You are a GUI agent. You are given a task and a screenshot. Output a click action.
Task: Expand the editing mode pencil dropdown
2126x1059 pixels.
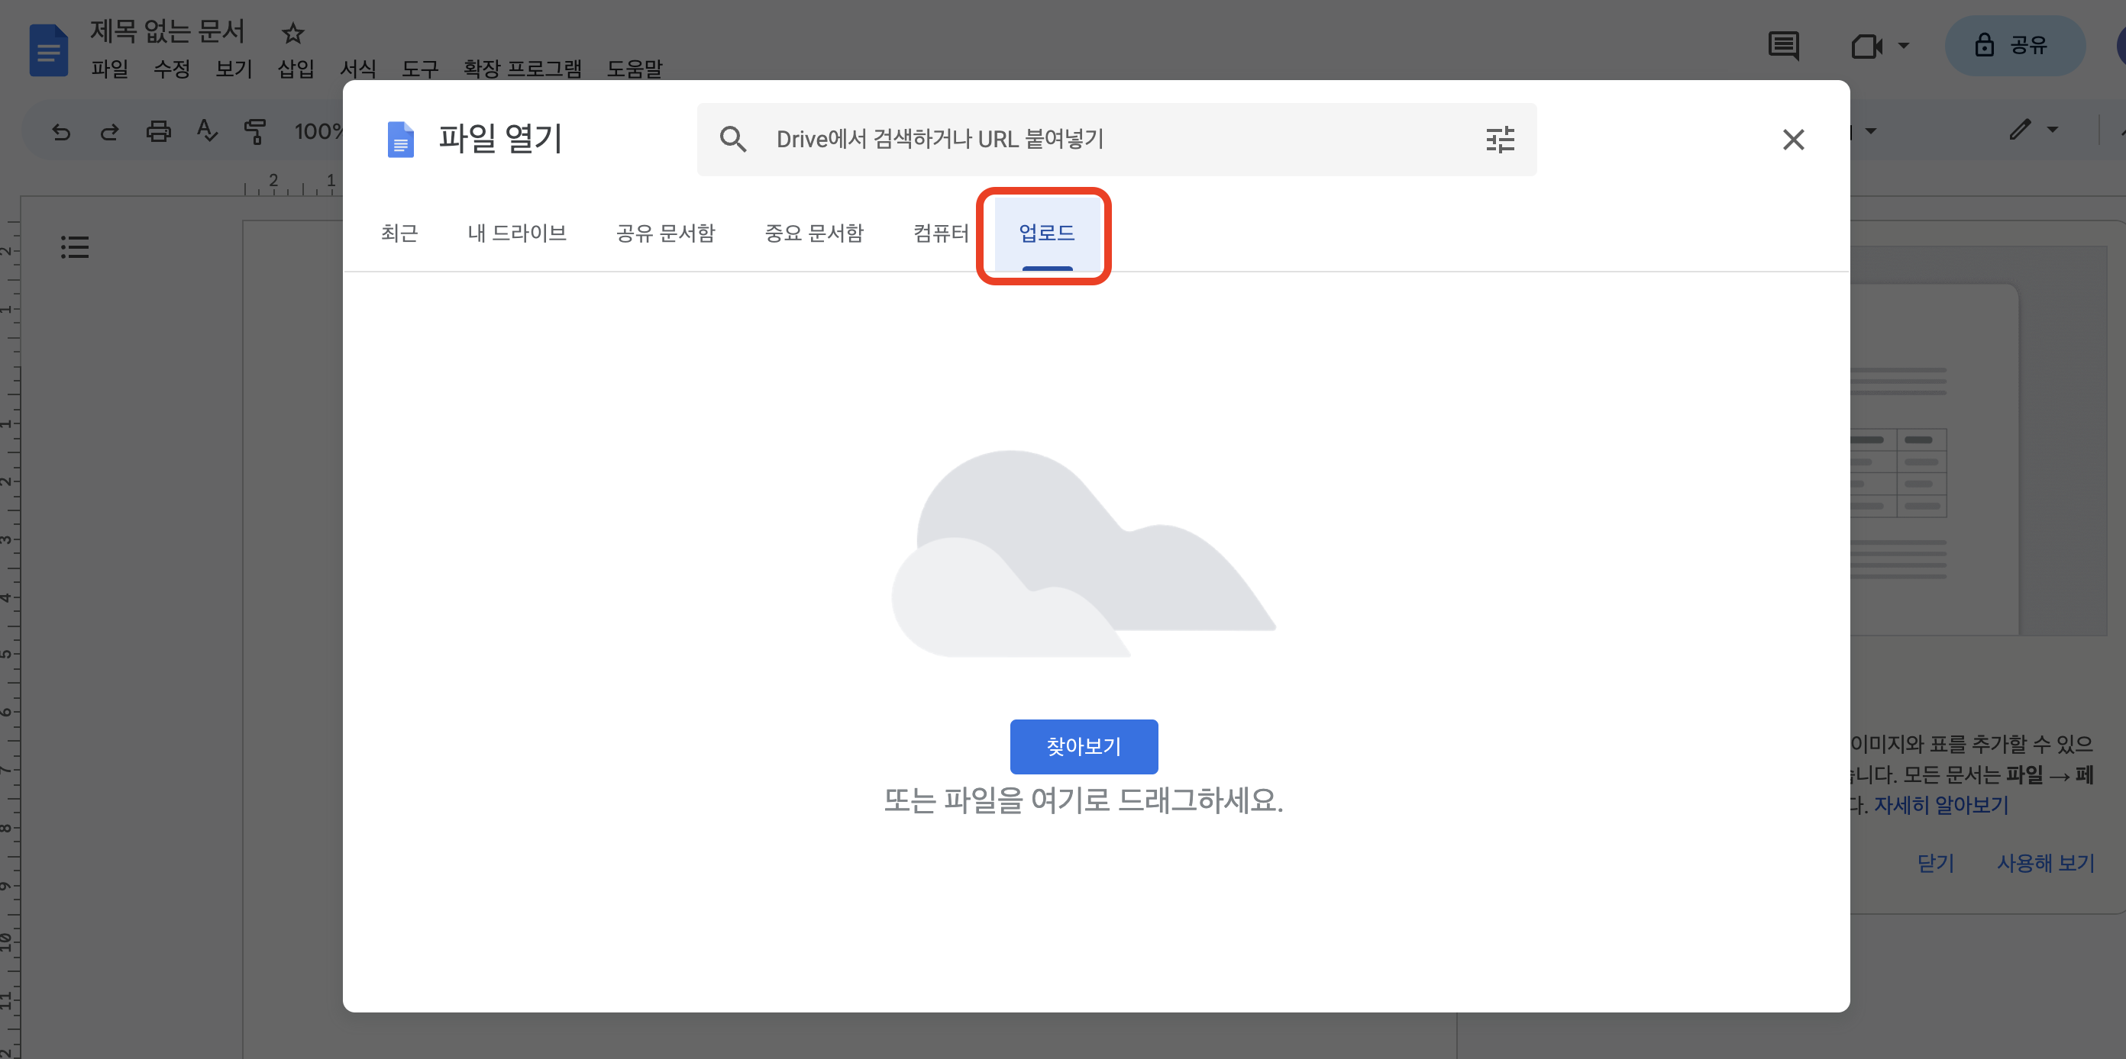coord(2052,130)
